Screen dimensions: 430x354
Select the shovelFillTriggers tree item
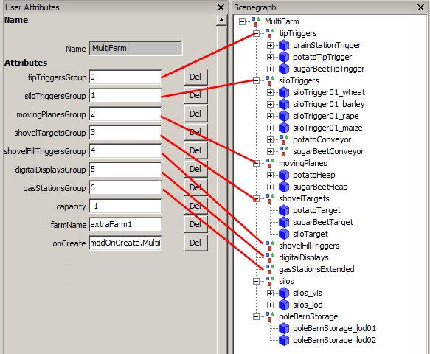pos(309,246)
